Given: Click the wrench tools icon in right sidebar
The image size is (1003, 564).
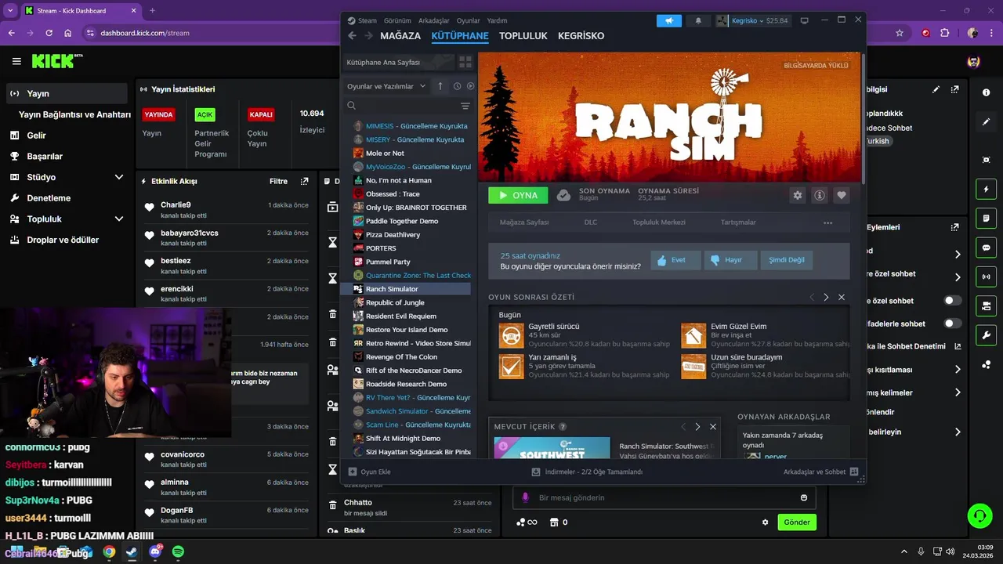Looking at the screenshot, I should tap(986, 335).
